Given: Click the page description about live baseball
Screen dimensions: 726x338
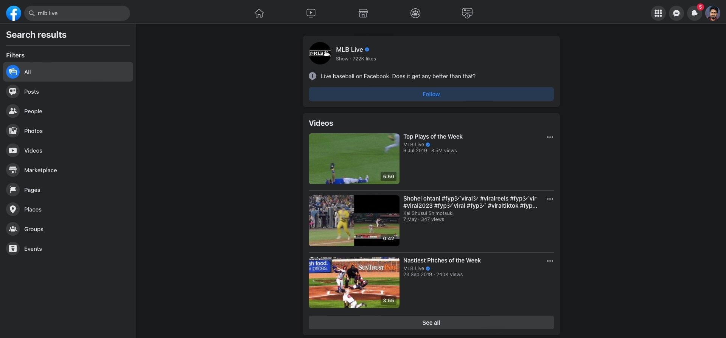Looking at the screenshot, I should [x=398, y=76].
